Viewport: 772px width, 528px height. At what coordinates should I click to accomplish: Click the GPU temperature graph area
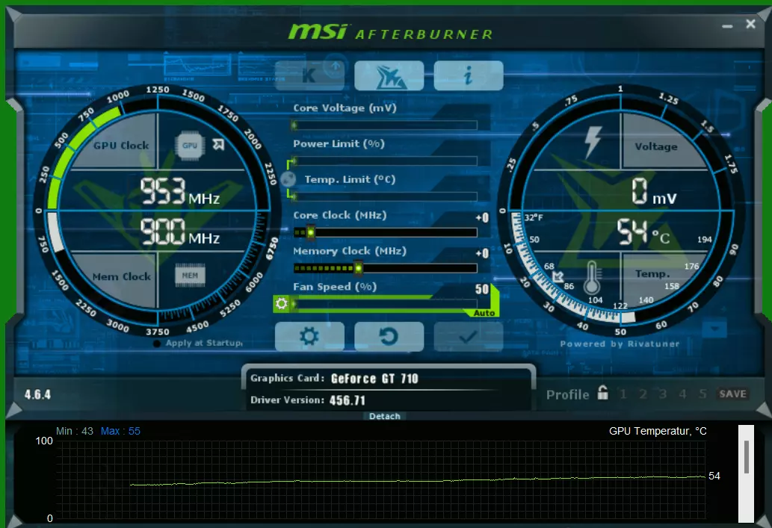point(381,479)
